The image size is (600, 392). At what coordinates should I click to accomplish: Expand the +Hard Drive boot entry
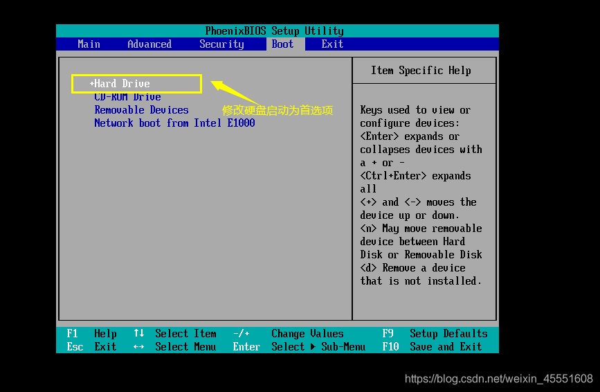120,83
